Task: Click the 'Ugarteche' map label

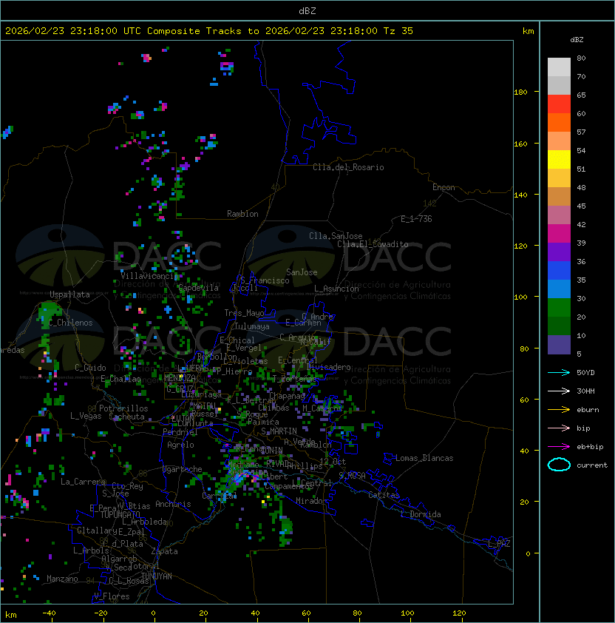Action: click(x=183, y=469)
